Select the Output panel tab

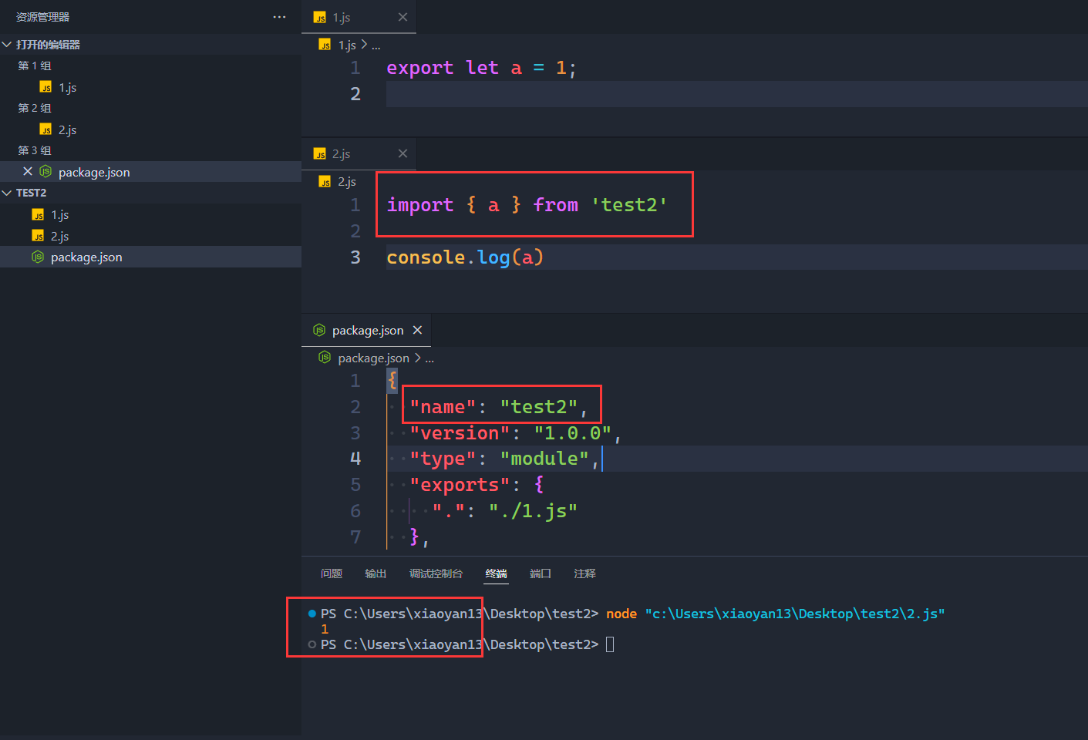coord(376,573)
